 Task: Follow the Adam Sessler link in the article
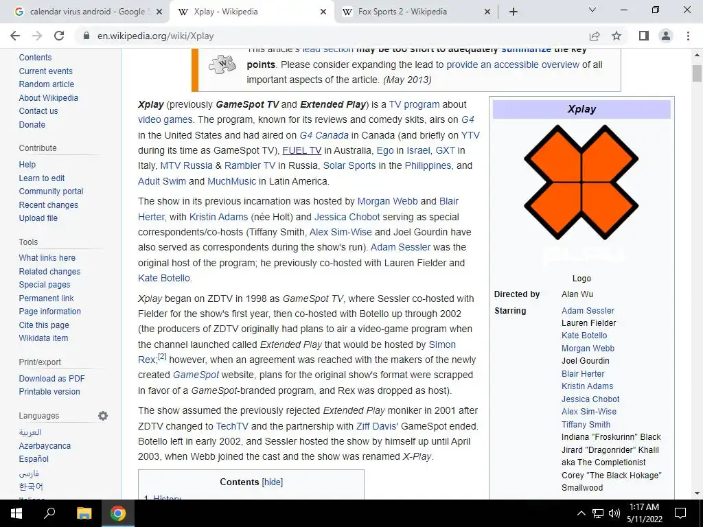[400, 247]
